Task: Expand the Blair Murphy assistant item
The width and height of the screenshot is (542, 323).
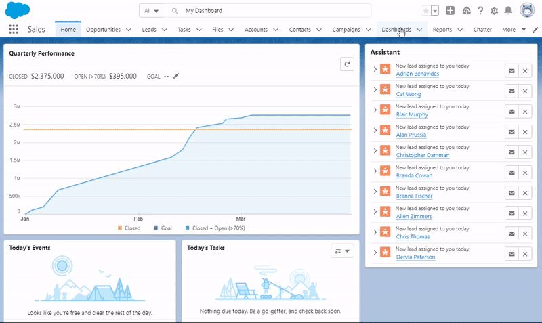Action: coord(375,110)
